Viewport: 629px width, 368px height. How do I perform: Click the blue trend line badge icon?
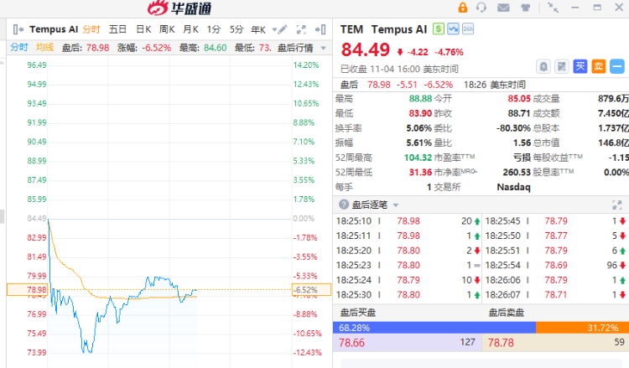[453, 29]
